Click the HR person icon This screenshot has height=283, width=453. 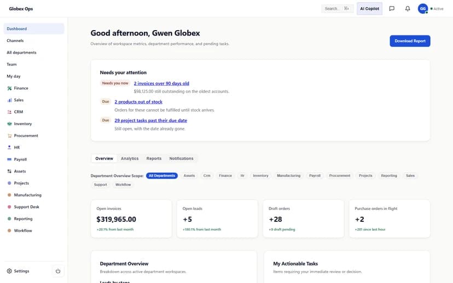[x=9, y=148]
